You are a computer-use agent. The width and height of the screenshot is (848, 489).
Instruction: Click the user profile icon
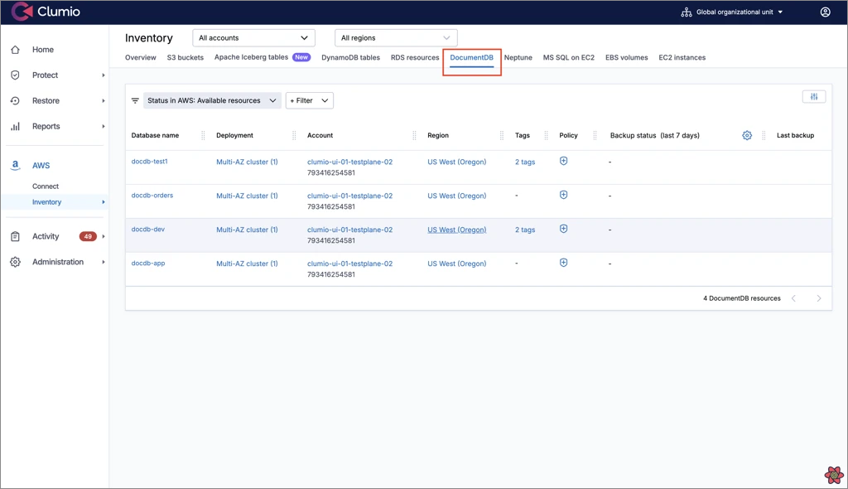point(825,12)
